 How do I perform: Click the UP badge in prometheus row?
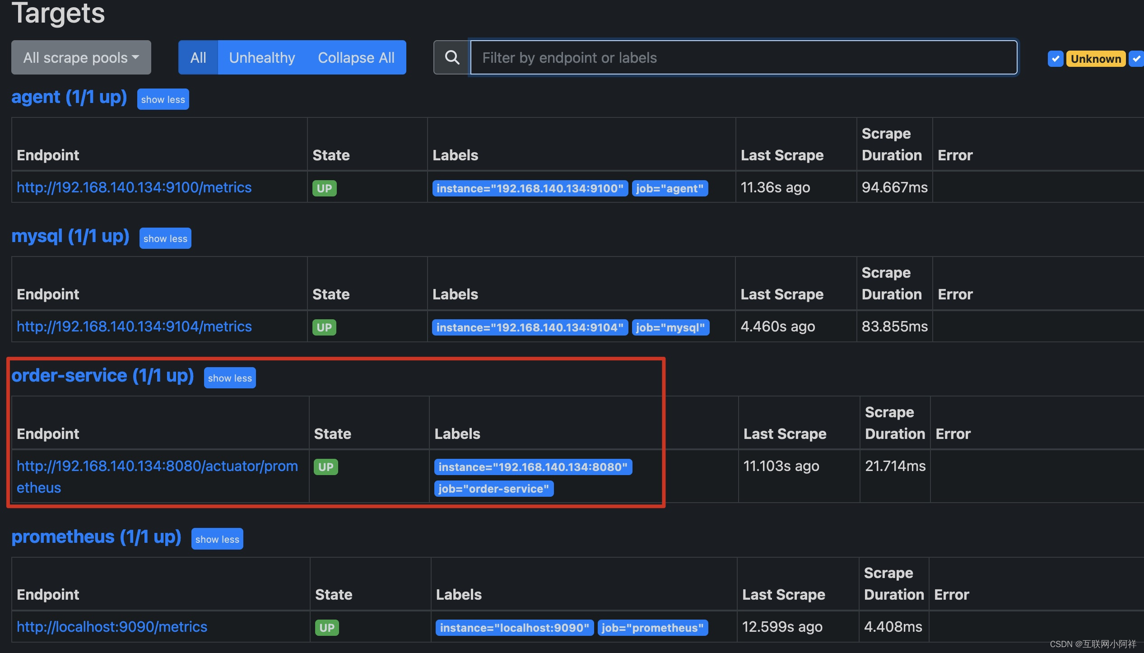(x=327, y=628)
